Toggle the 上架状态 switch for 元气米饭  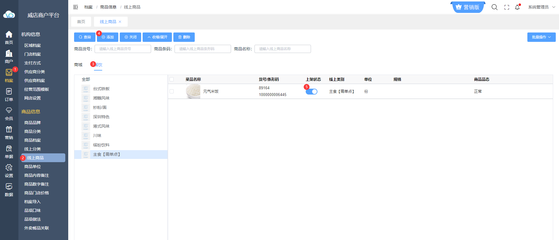(312, 92)
